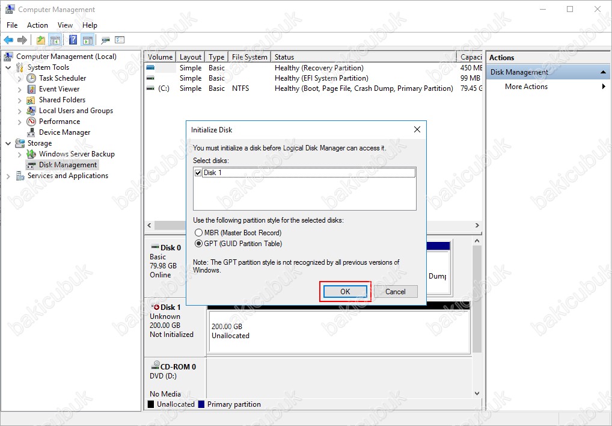Image resolution: width=612 pixels, height=426 pixels.
Task: Click the Shared Folders icon
Action: coord(31,100)
